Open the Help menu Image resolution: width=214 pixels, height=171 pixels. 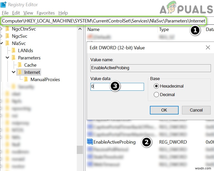click(x=63, y=13)
